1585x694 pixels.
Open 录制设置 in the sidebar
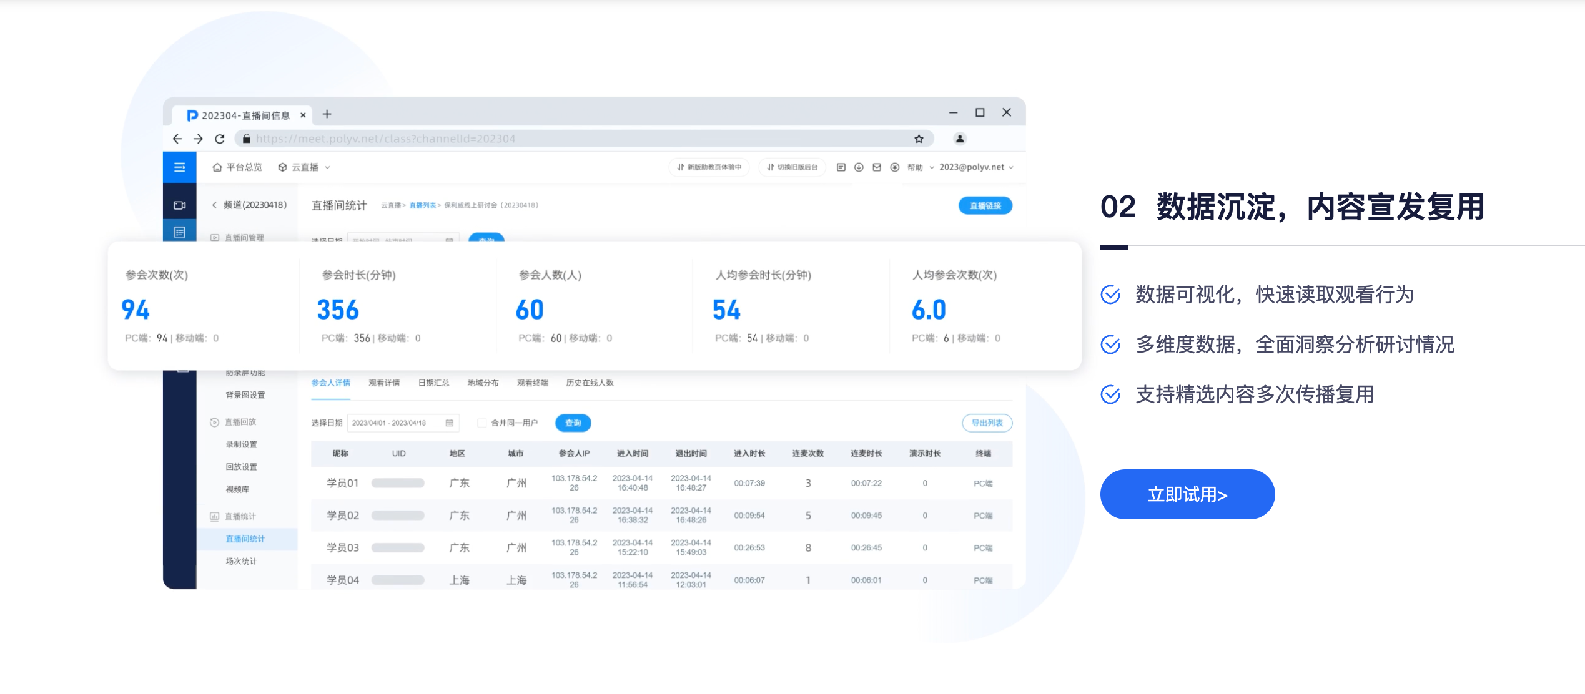242,444
